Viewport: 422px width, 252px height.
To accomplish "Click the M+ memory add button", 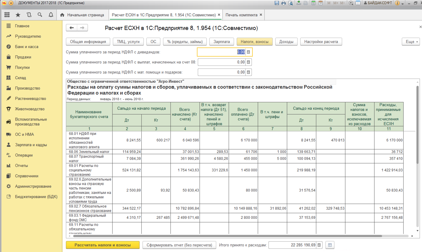I will point(336,3).
